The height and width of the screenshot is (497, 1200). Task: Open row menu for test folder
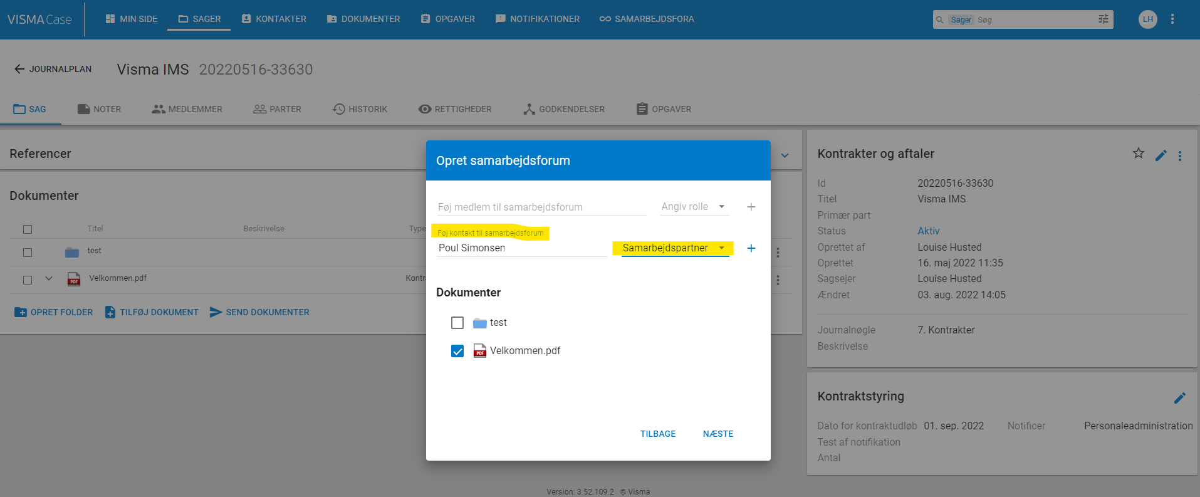pyautogui.click(x=778, y=253)
